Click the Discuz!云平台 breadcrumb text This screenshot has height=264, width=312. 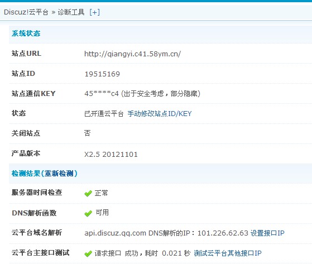[x=26, y=12]
